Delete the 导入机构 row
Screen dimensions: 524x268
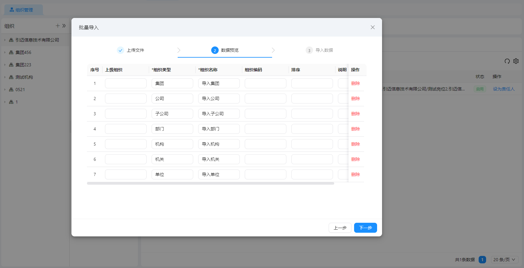tap(356, 144)
